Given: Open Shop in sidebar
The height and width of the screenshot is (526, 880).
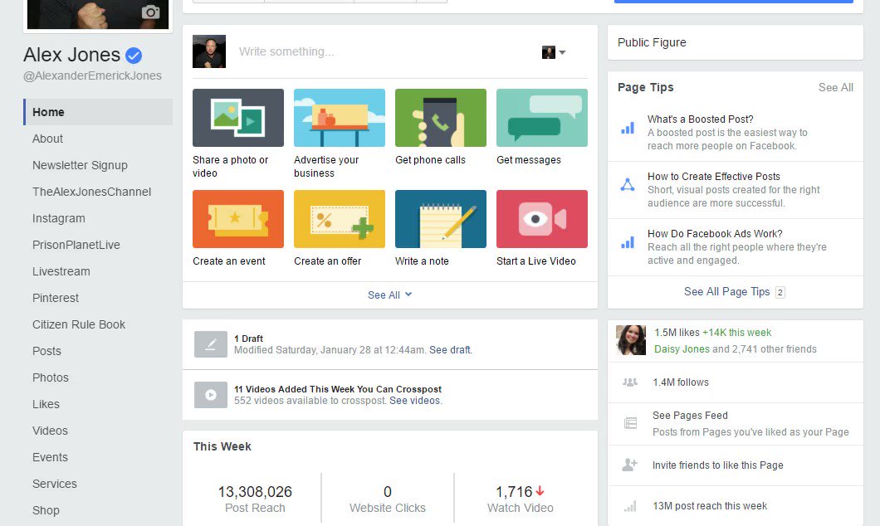Looking at the screenshot, I should coord(46,510).
